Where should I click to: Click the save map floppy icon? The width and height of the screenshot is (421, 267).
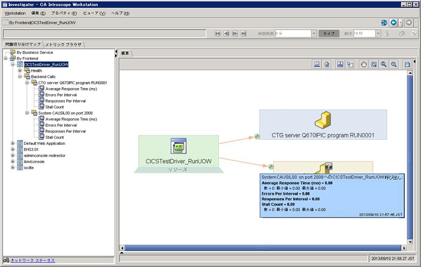(407, 65)
